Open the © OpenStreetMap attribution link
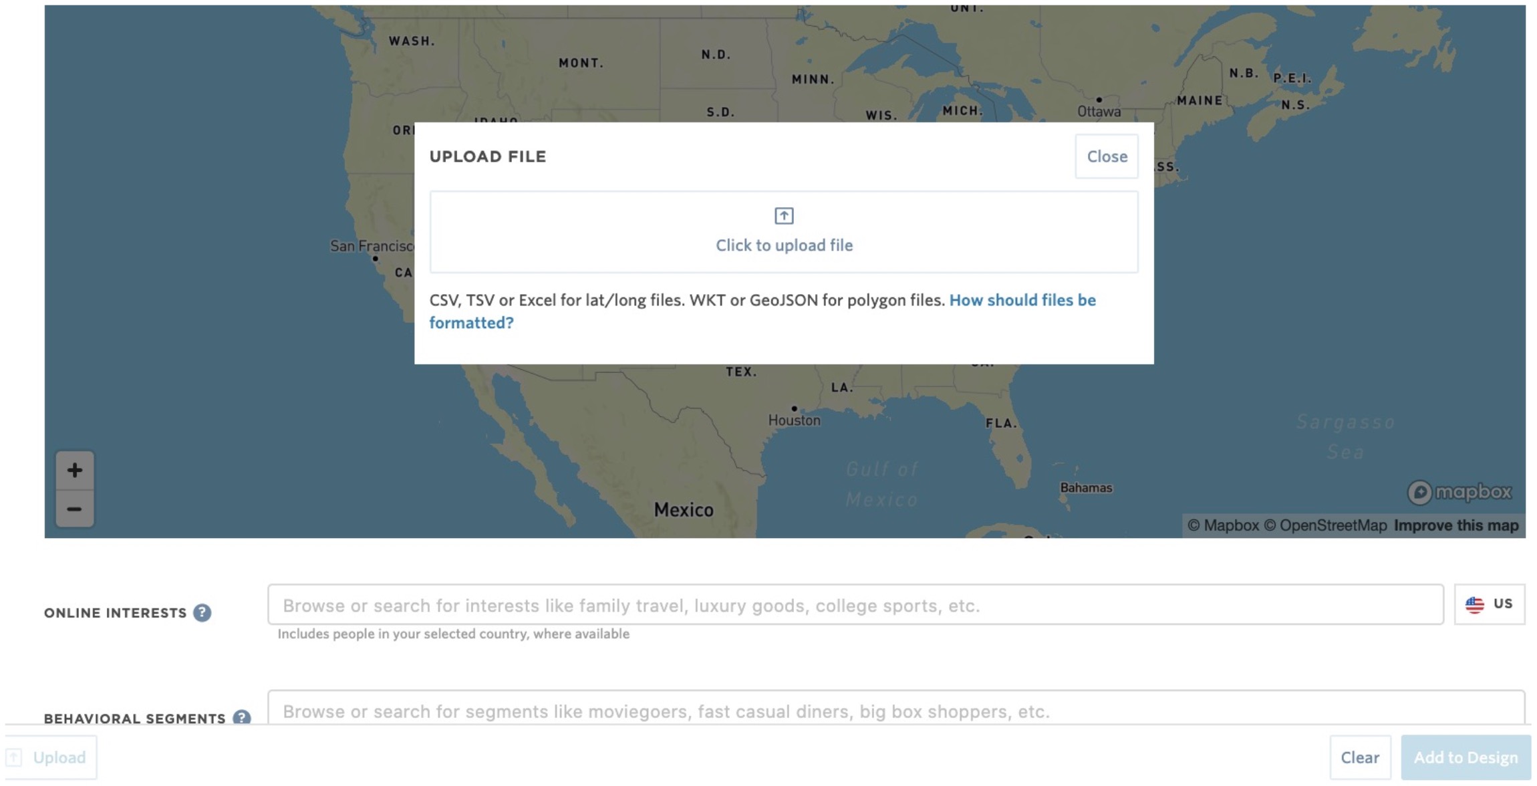This screenshot has width=1537, height=786. (1324, 525)
